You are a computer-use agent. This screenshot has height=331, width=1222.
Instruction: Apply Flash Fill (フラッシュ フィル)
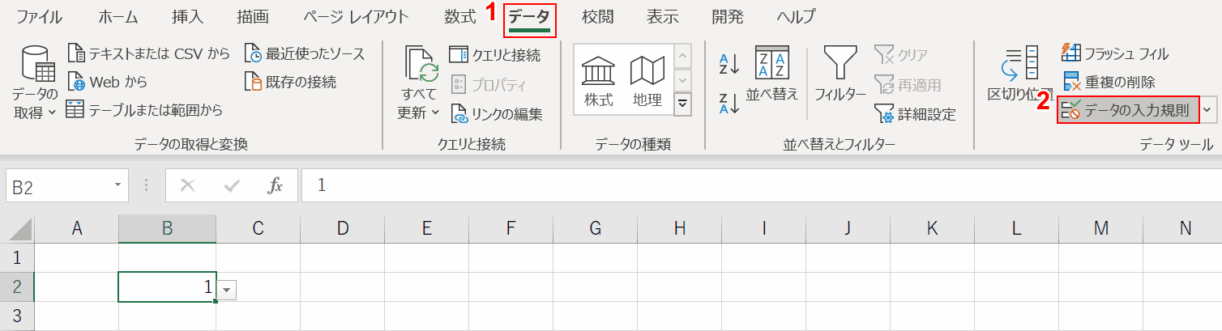(1115, 54)
